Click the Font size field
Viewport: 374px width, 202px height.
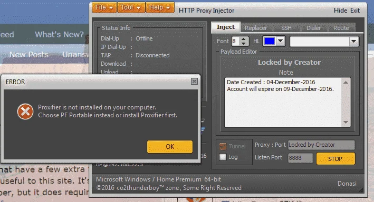[235, 41]
